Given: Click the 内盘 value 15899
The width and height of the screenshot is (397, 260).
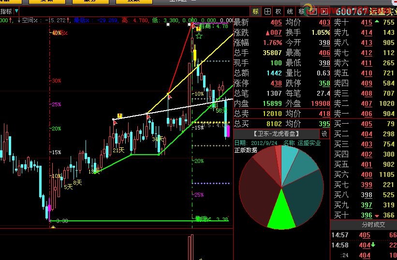Looking at the screenshot, I should tap(272, 103).
